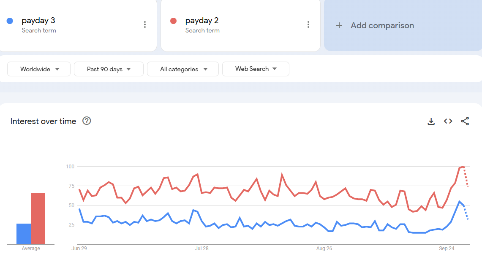Open embed code for the chart
482x262 pixels.
[x=448, y=122]
